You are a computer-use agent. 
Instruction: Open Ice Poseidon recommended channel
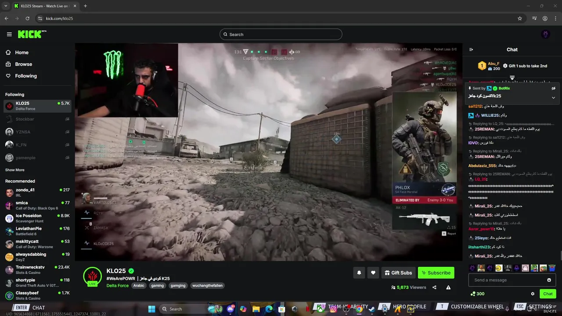38,218
